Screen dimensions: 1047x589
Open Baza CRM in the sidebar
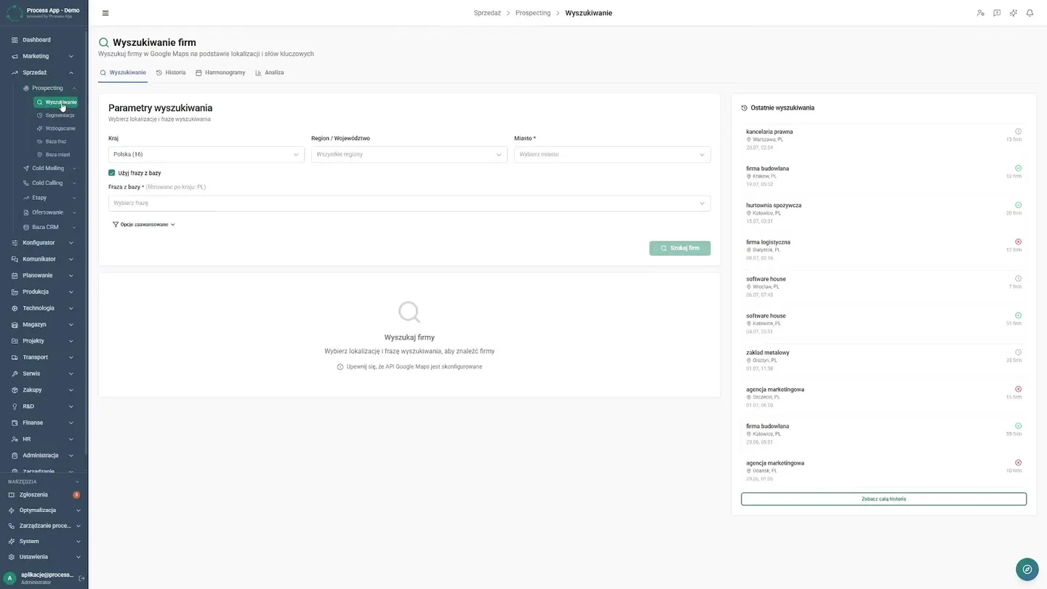coord(49,227)
